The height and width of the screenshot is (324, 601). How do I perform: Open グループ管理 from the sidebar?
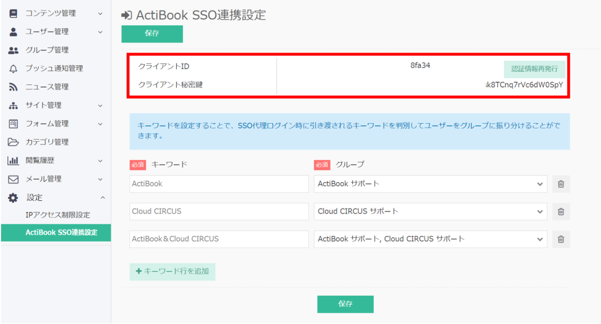(x=47, y=50)
